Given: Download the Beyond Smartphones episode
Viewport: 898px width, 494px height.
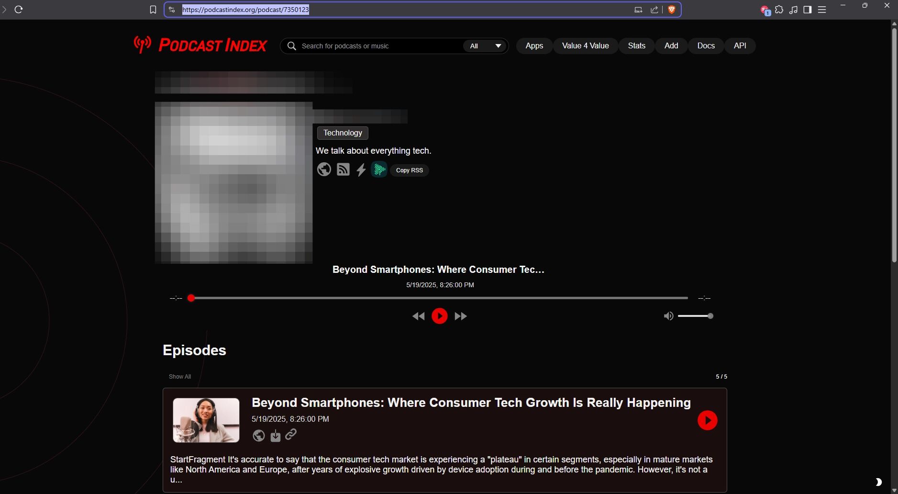Looking at the screenshot, I should [x=276, y=436].
